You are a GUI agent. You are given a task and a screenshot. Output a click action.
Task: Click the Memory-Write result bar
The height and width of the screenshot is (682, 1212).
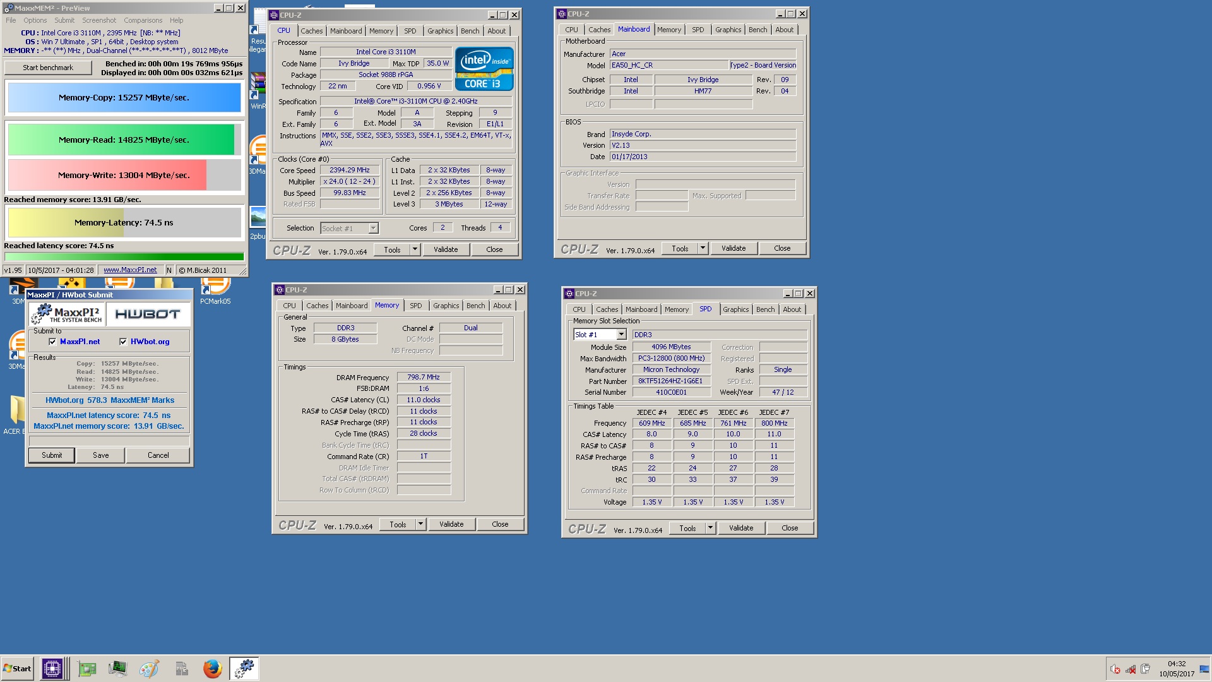point(124,175)
